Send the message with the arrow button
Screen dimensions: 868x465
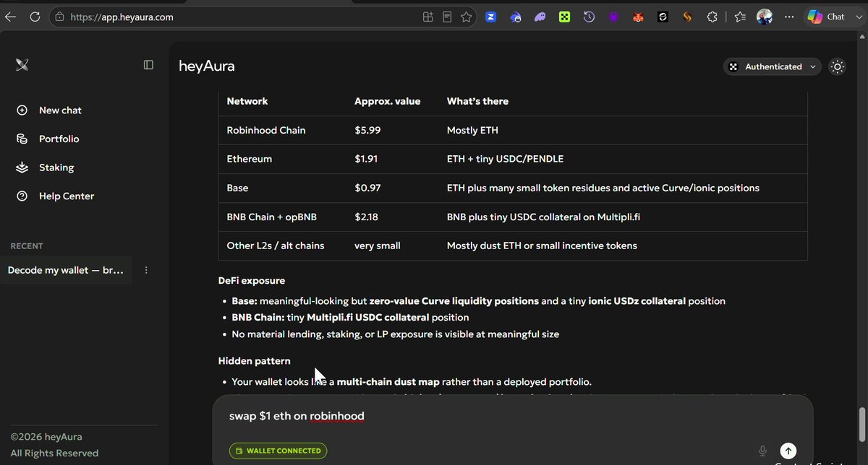point(788,451)
